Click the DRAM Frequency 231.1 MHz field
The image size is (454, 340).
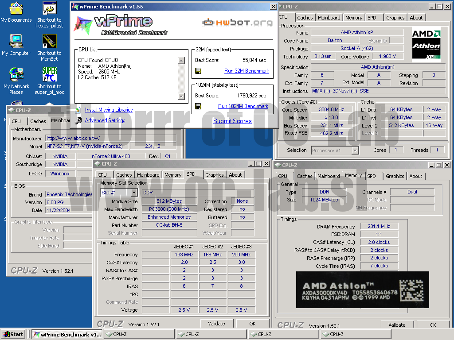pos(379,226)
